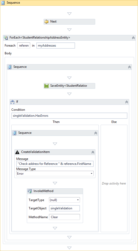This screenshot has width=138, height=251.
Task: Collapse the CreateValidationItem activity
Action: coord(93,152)
